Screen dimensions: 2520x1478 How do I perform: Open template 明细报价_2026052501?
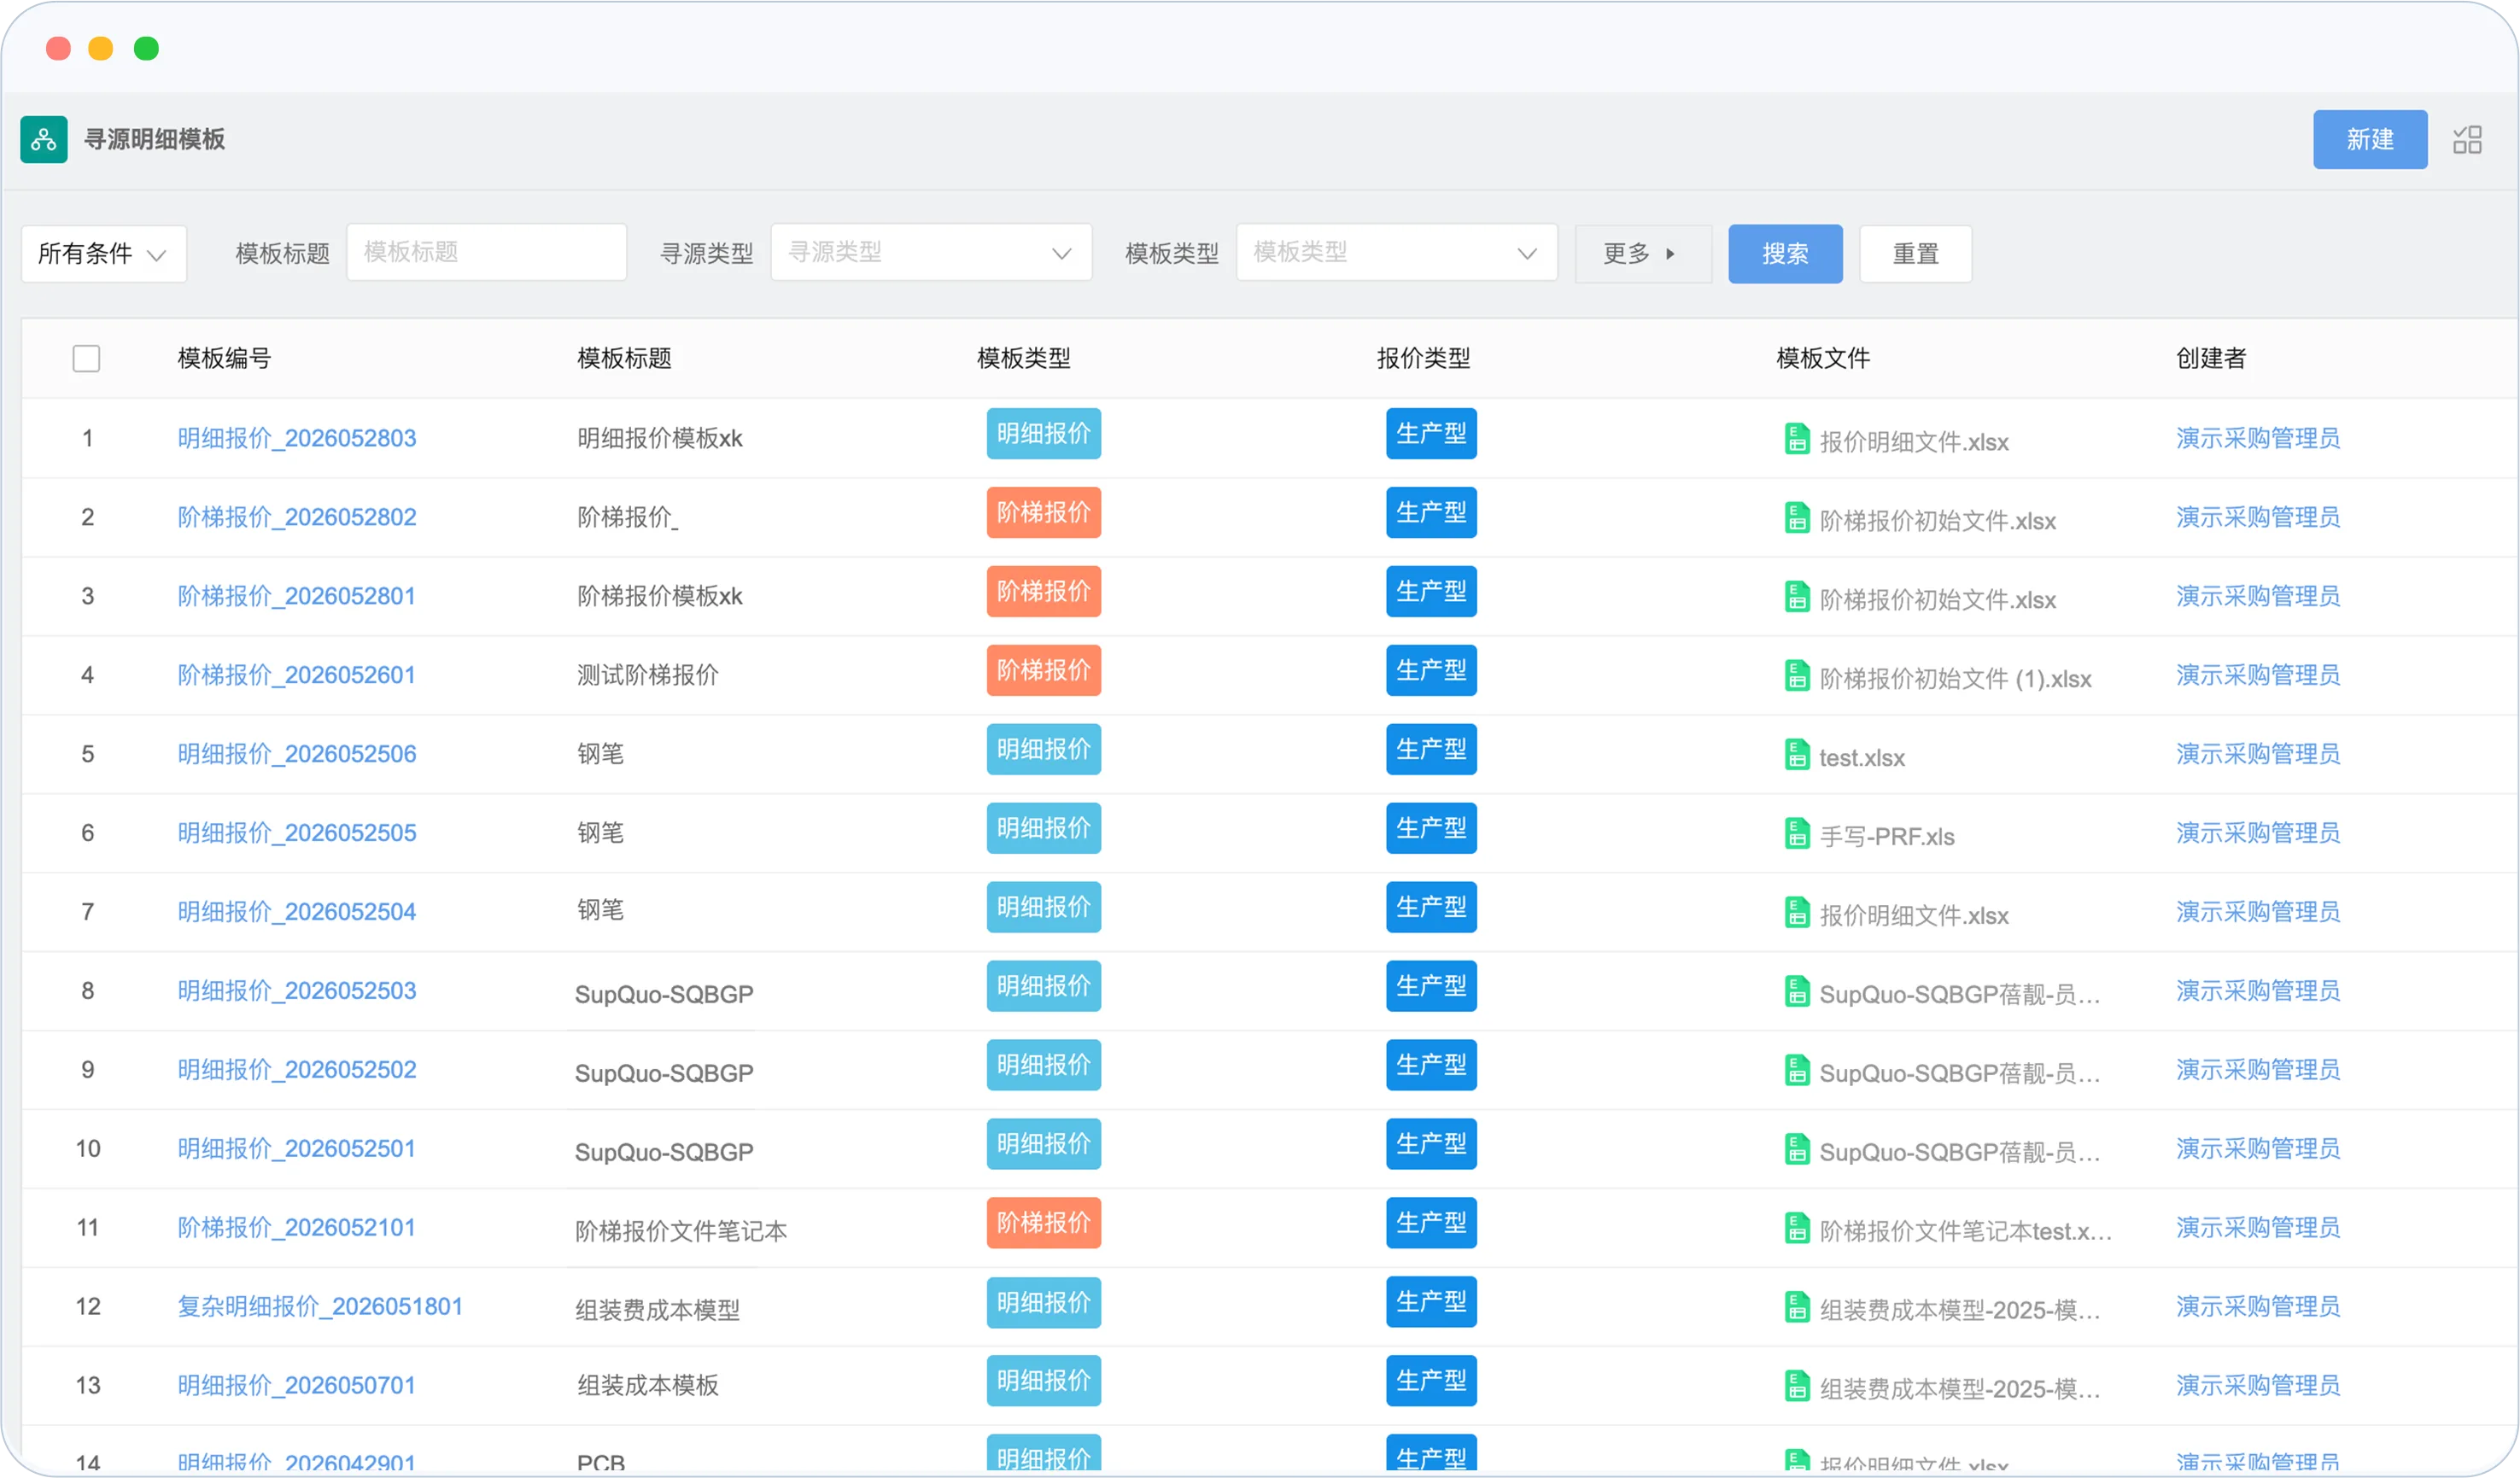tap(297, 1149)
